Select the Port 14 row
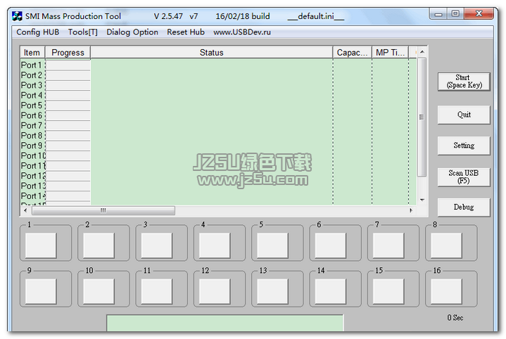Image resolution: width=506 pixels, height=339 pixels. [218, 196]
